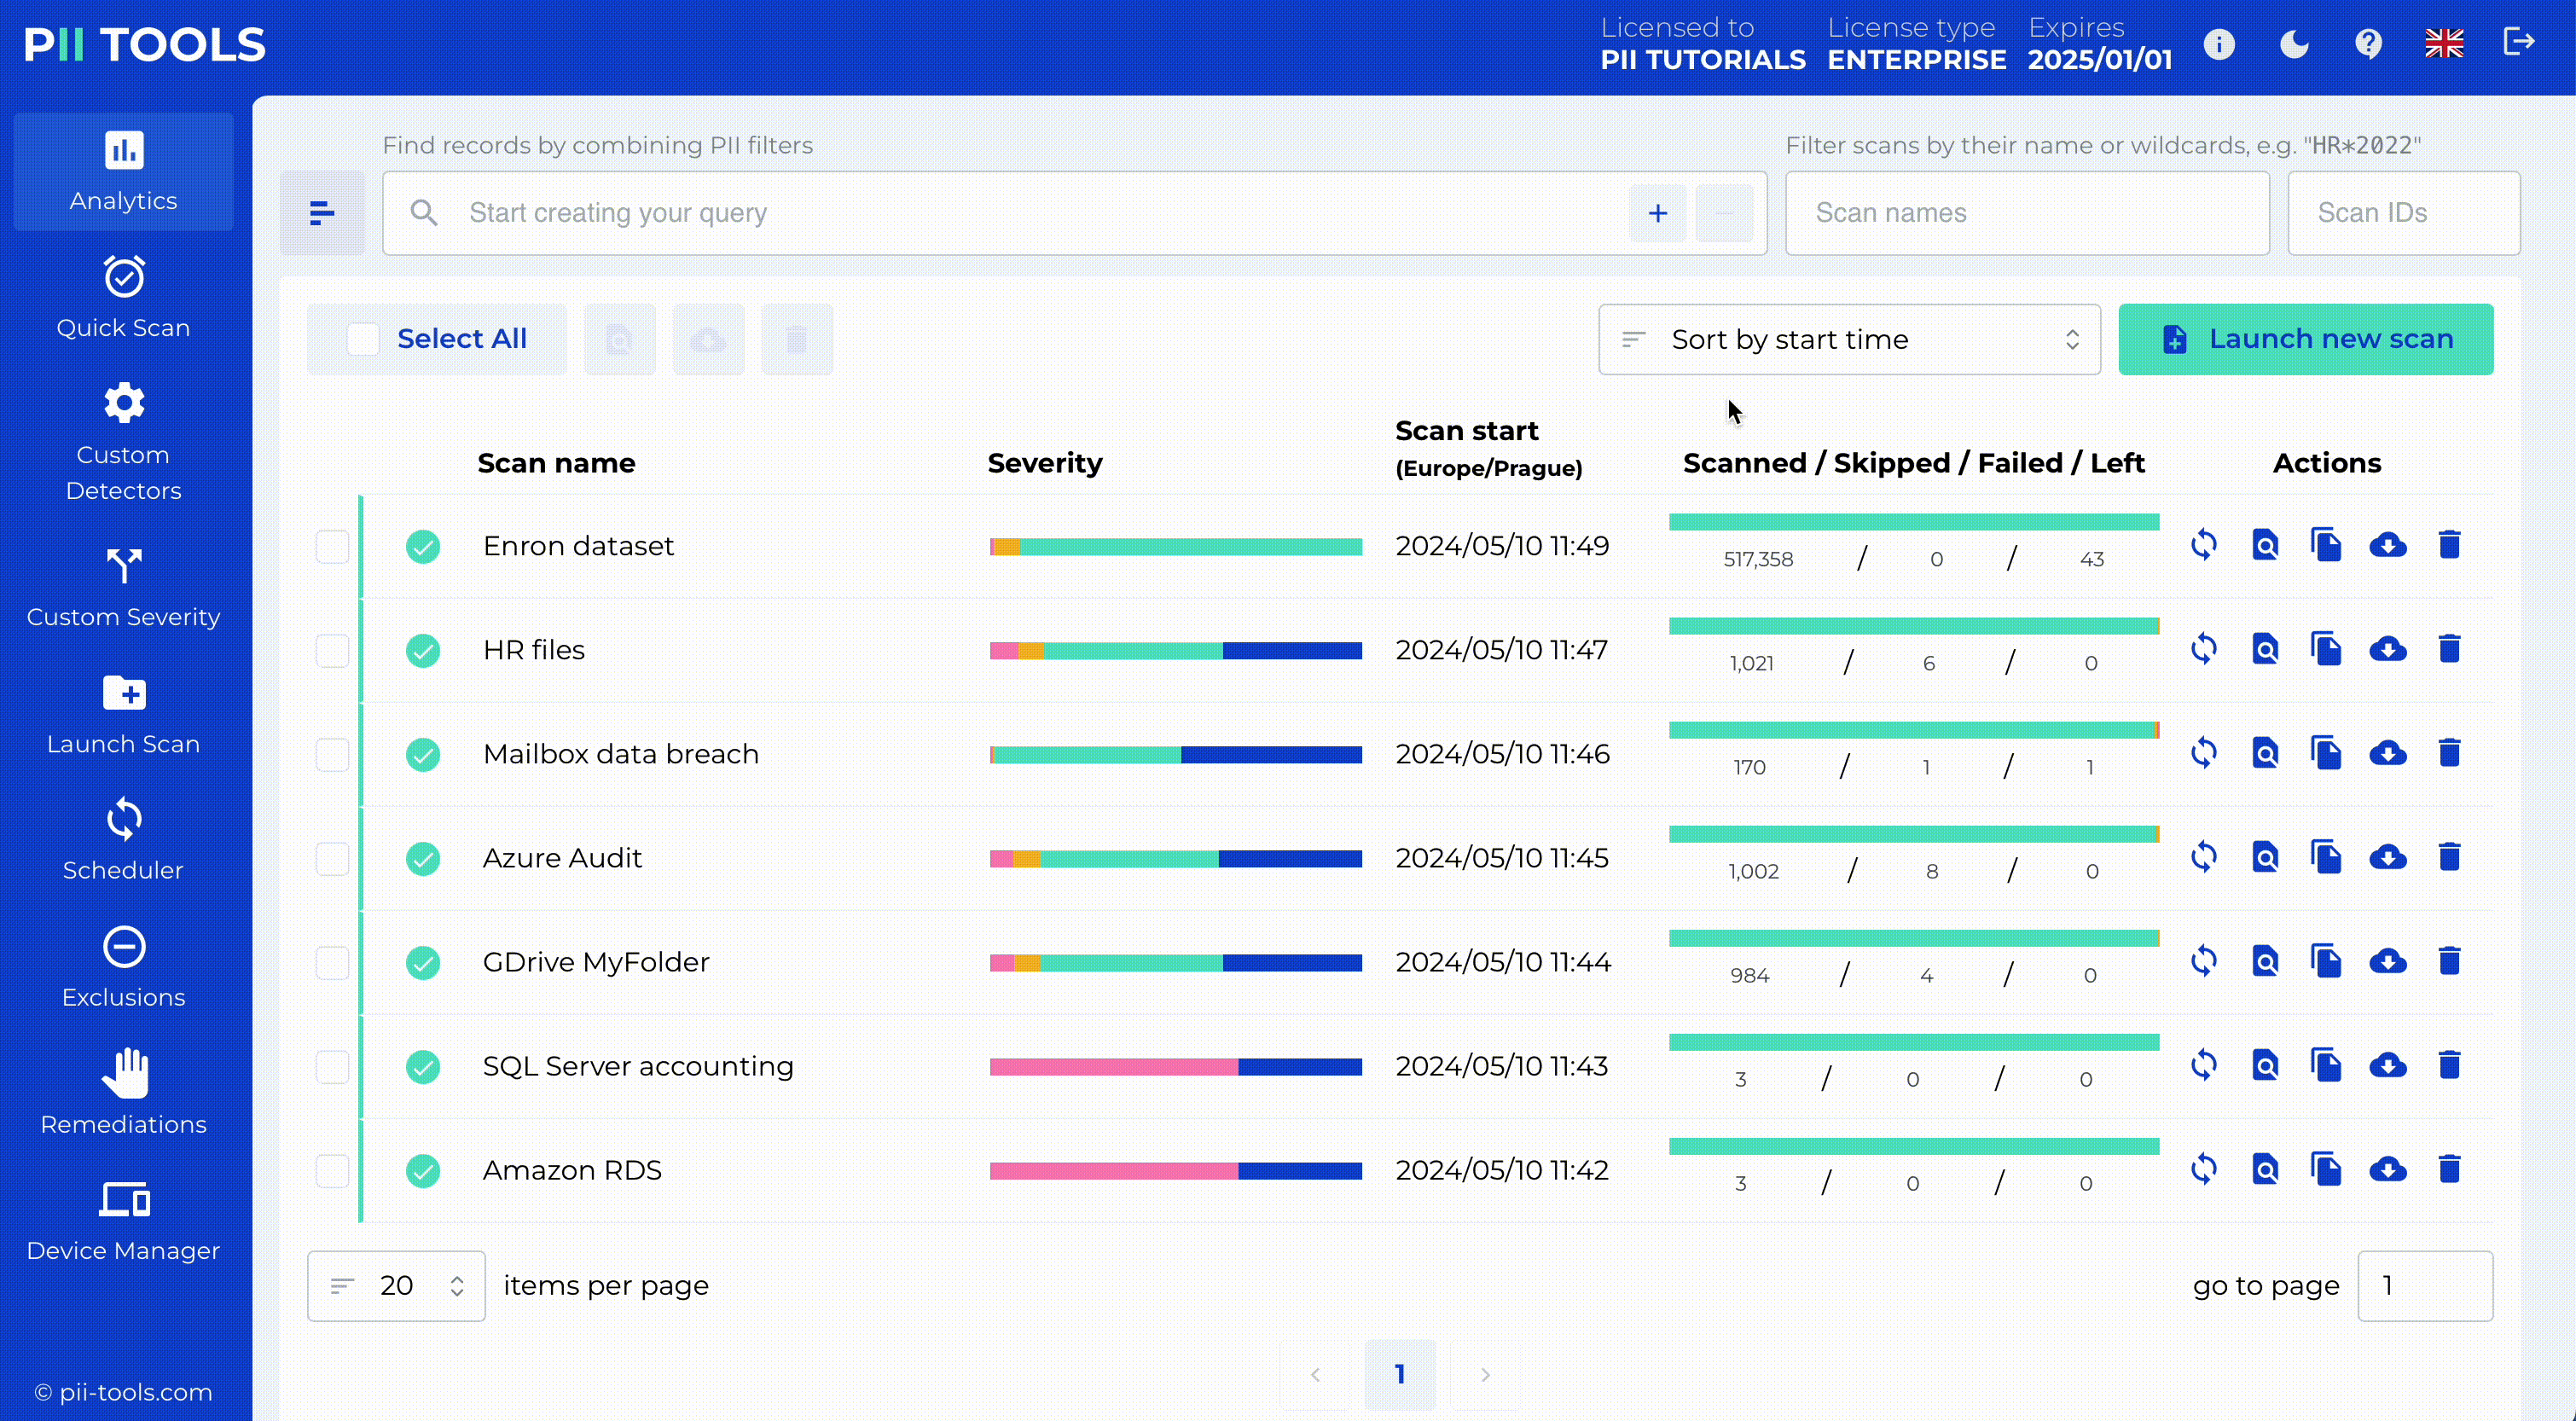
Task: Drag Enron dataset severity color bar
Action: click(x=1175, y=546)
